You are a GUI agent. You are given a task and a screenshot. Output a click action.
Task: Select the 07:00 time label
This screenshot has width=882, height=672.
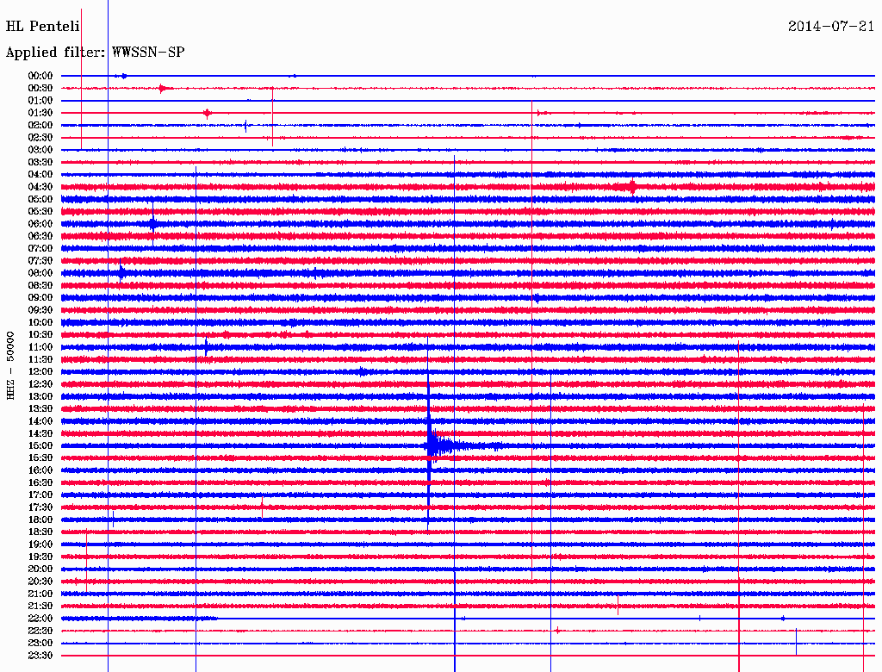click(x=40, y=248)
